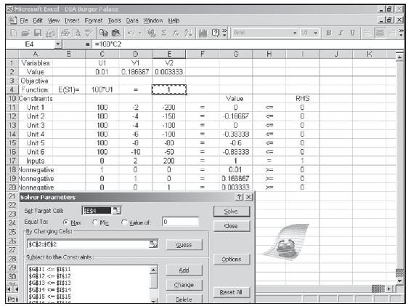Select constraint $G$12 <= $I$12 in list

[50, 276]
